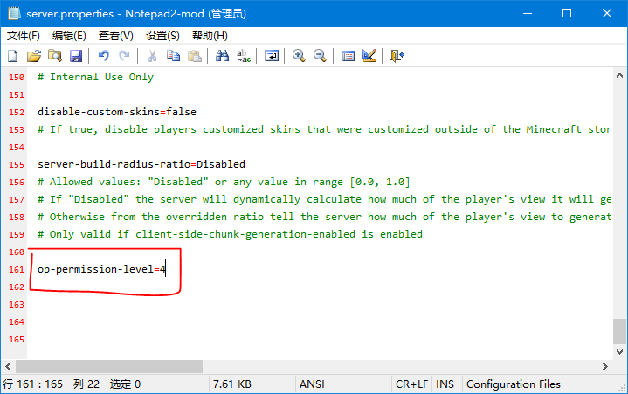Click the 'Only valid if client-side-chunk-generation-enabled' comment

[x=230, y=234]
